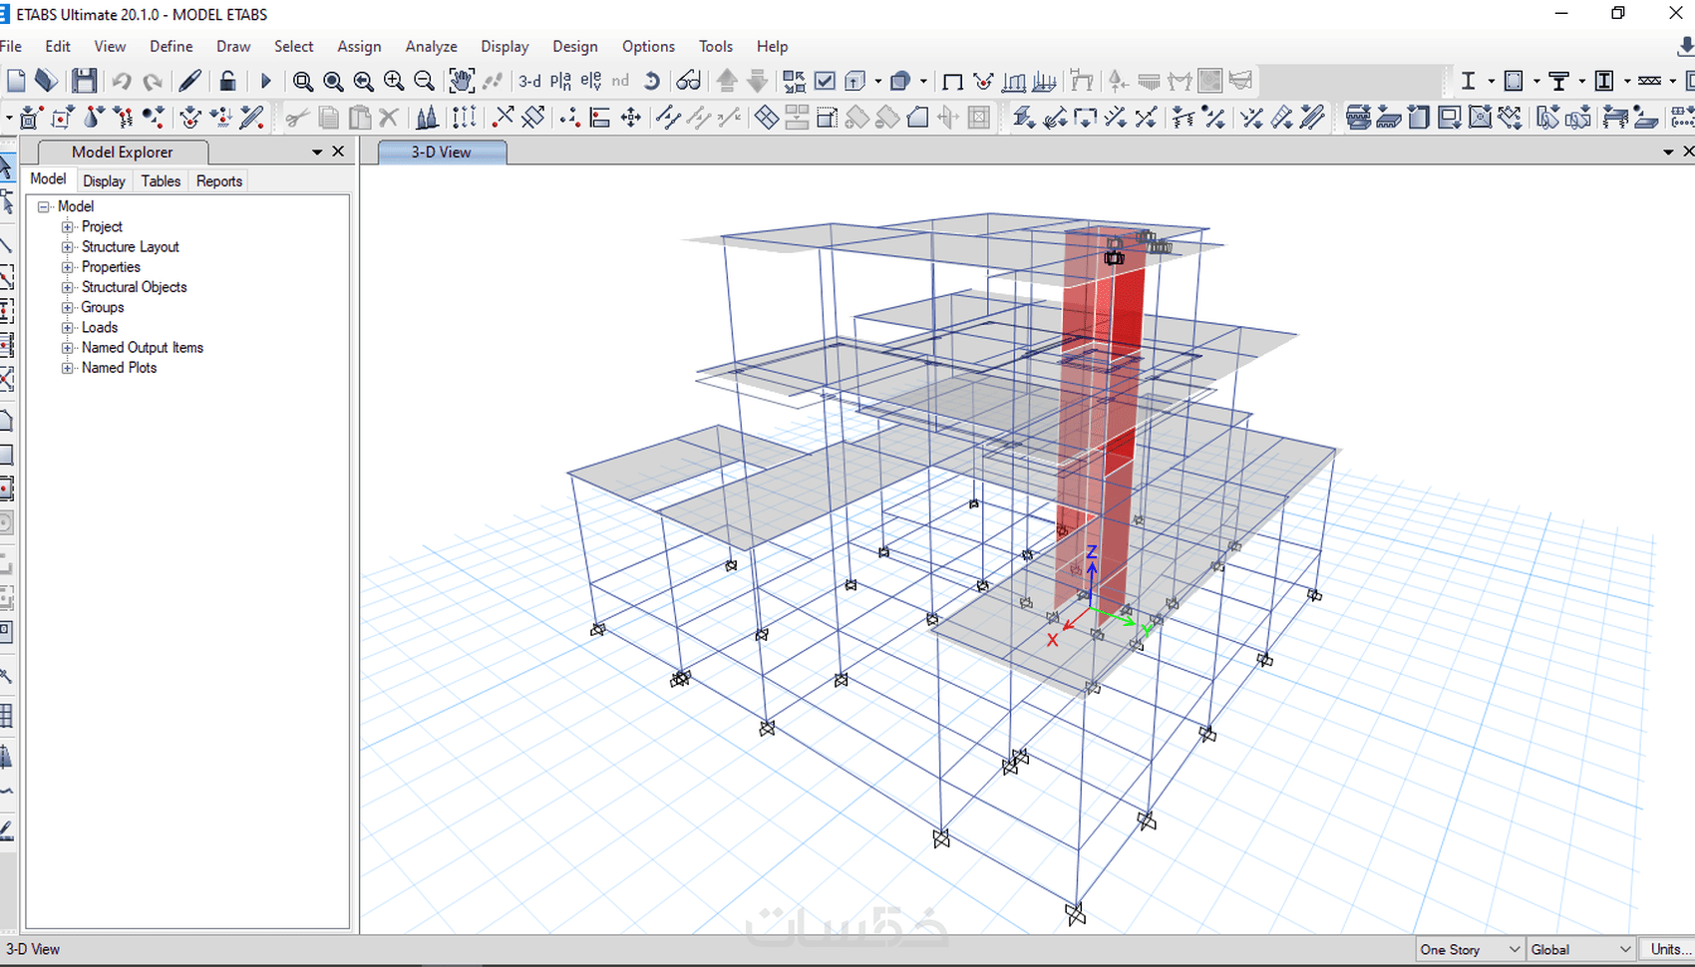Open the Design menu
The height and width of the screenshot is (967, 1695).
click(x=575, y=46)
